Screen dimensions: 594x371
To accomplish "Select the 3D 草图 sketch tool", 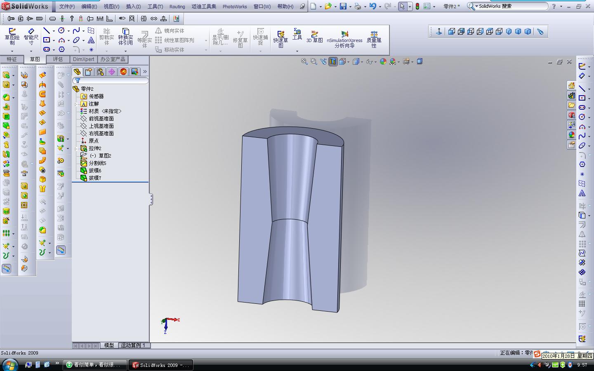I will [314, 37].
